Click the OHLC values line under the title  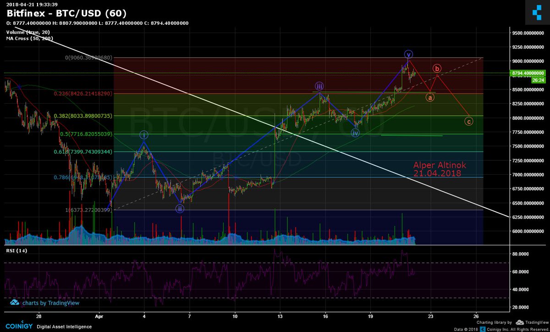tap(97, 23)
